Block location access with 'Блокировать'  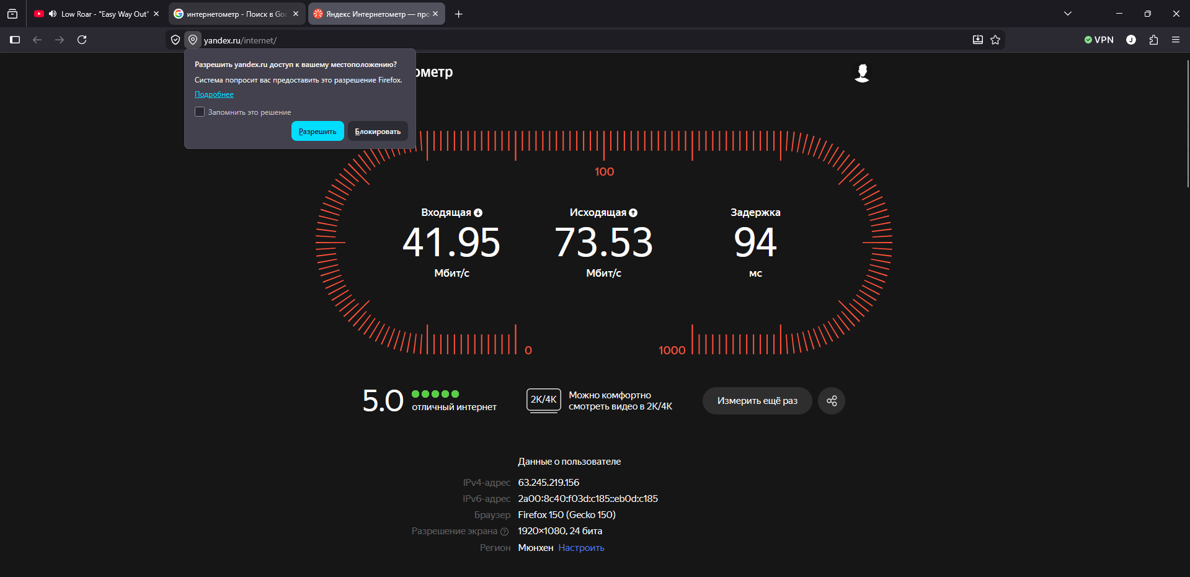coord(378,131)
